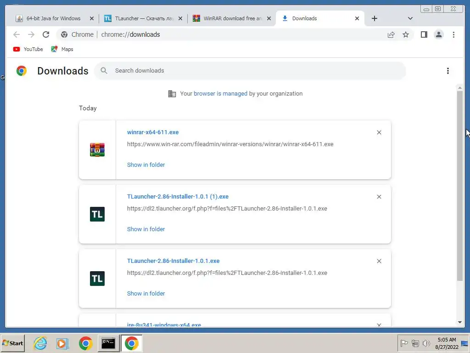Show TLauncher-2.86-Installer-1.0.1 (1).exe in folder
The width and height of the screenshot is (470, 353).
(x=146, y=229)
